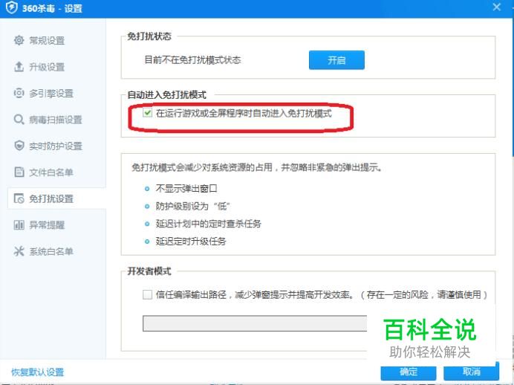This screenshot has height=385, width=514.
Task: Cancel changes with 取消 button
Action: [471, 372]
